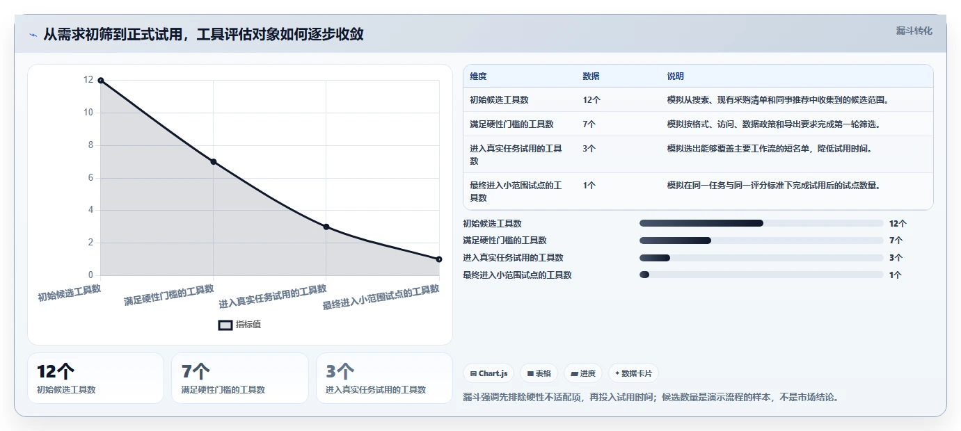Click the footer note starting 漏斗强调
The width and height of the screenshot is (961, 431).
[651, 398]
